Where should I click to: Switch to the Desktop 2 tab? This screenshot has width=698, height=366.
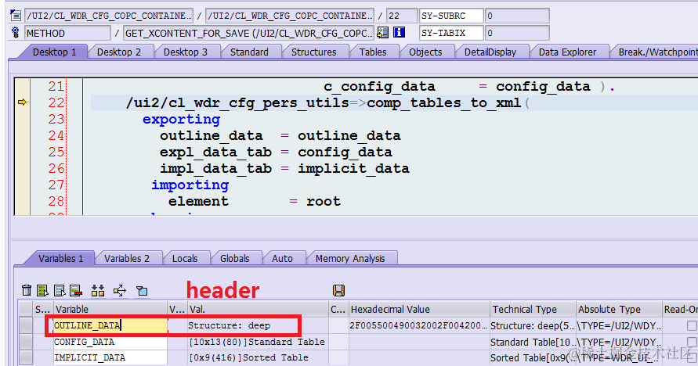click(119, 52)
